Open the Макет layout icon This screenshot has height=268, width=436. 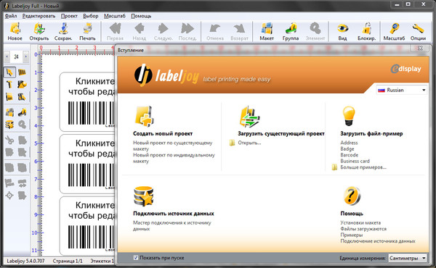267,32
